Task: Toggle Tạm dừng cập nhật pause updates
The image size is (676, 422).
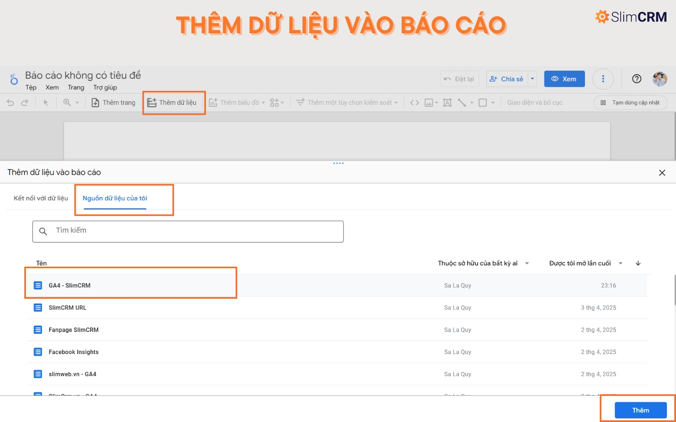Action: 630,103
